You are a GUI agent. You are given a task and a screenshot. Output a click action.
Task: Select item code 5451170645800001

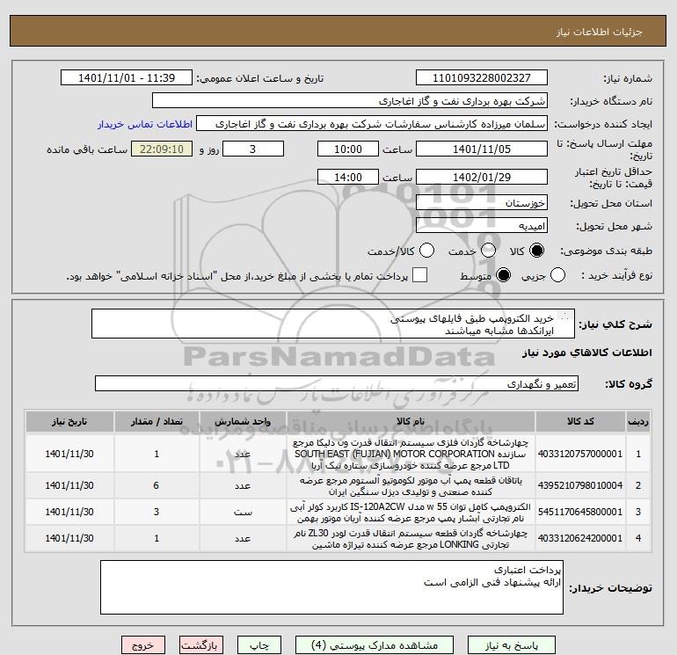click(x=580, y=512)
